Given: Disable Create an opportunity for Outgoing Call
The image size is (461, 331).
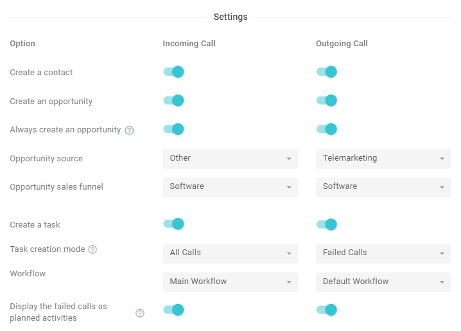Looking at the screenshot, I should pyautogui.click(x=327, y=100).
